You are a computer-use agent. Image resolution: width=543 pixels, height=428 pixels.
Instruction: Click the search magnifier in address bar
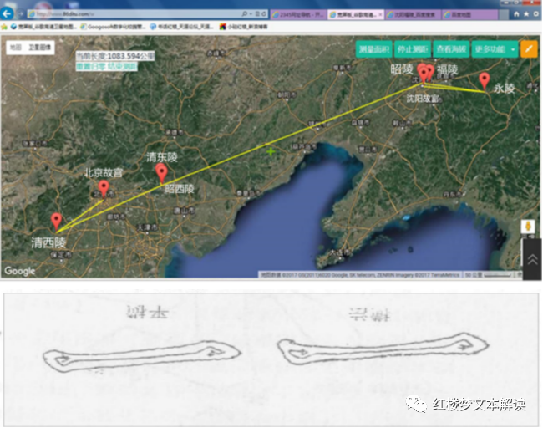(x=245, y=14)
